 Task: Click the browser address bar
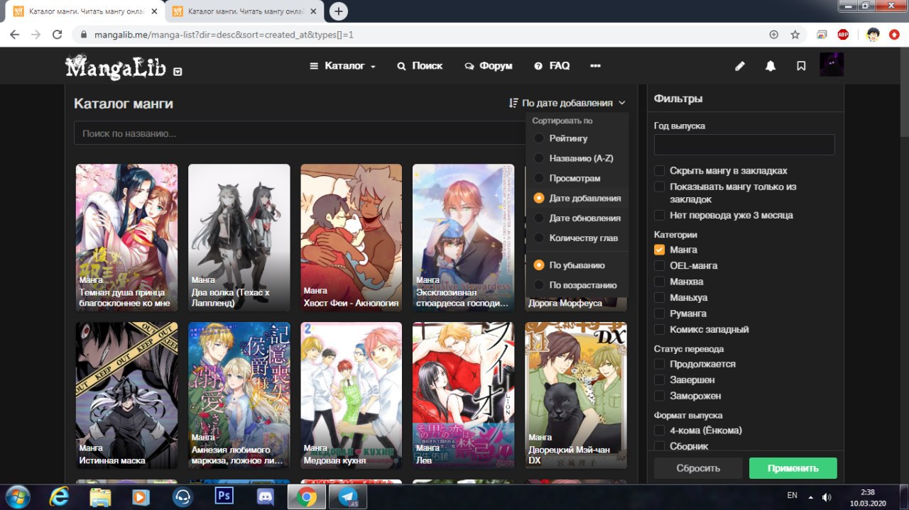[x=419, y=34]
